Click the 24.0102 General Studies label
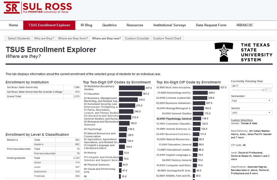This screenshot has height=180, width=277. (176, 114)
